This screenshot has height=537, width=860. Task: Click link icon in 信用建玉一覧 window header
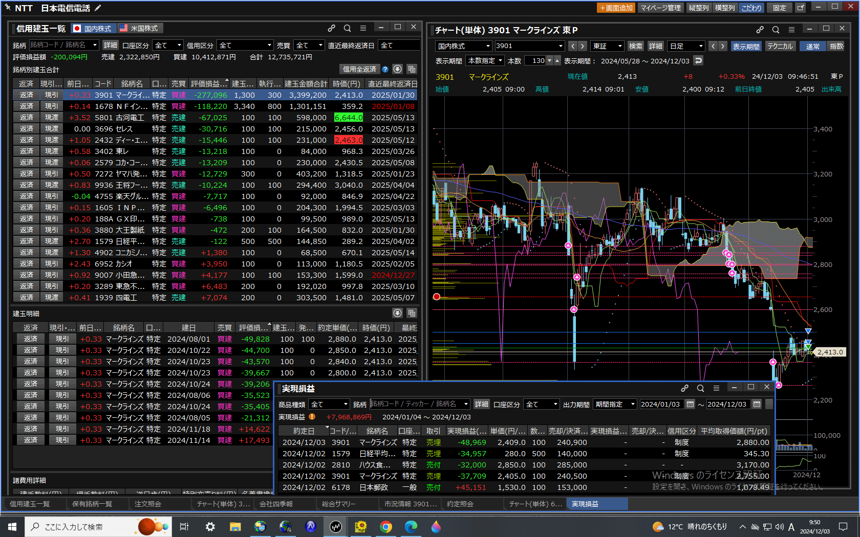pos(332,28)
